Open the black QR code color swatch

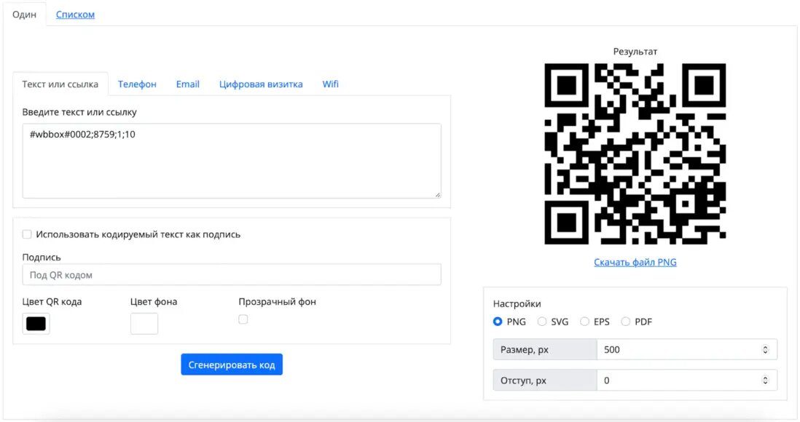[x=36, y=324]
